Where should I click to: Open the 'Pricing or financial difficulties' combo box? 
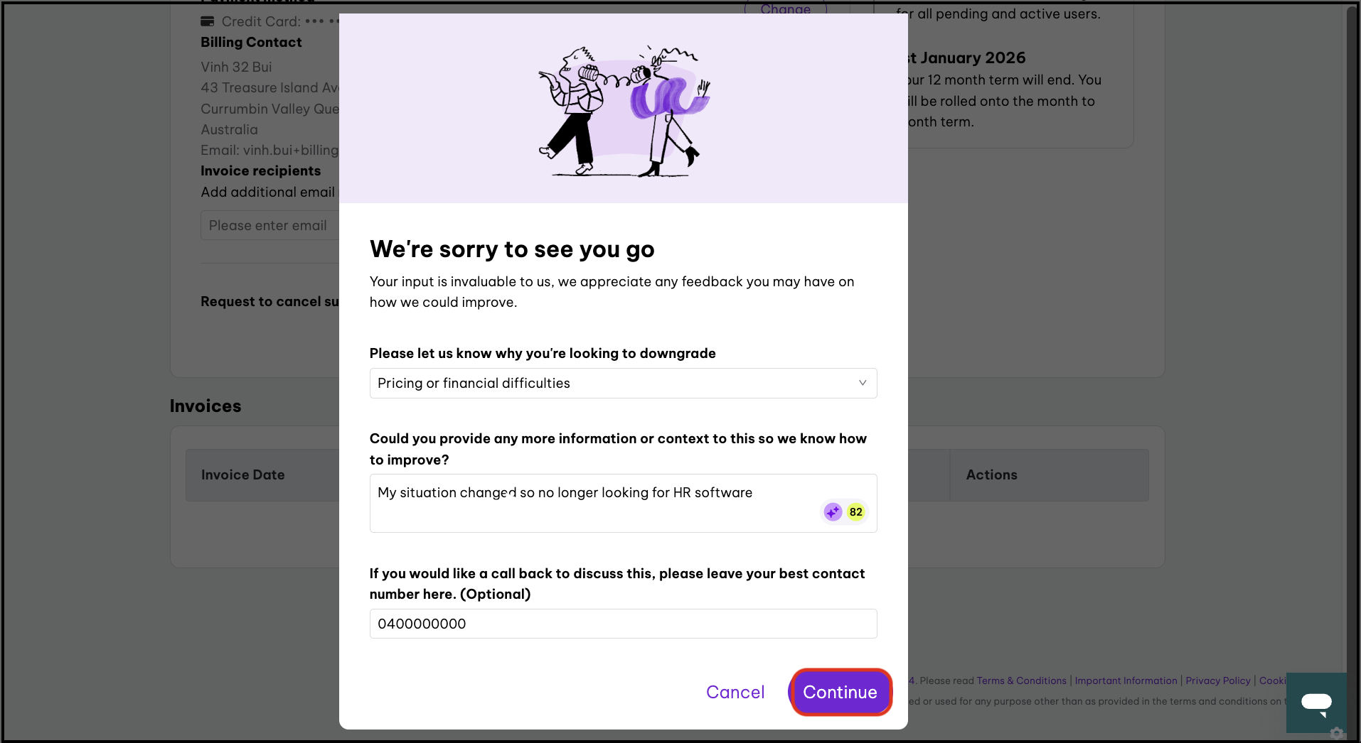[612, 383]
